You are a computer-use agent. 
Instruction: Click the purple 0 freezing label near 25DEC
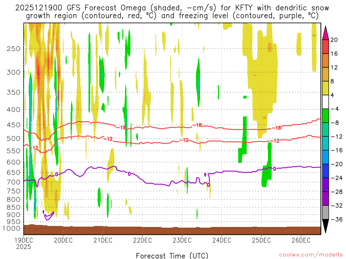pyautogui.click(x=274, y=169)
